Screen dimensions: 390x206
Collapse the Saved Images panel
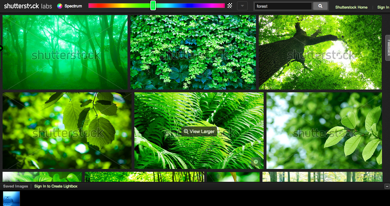[387, 186]
